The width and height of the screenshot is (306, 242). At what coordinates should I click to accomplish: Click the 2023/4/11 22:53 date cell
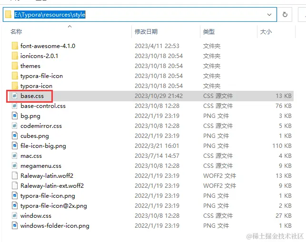click(157, 46)
